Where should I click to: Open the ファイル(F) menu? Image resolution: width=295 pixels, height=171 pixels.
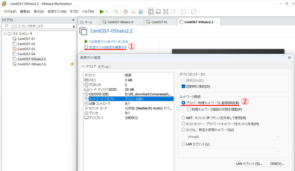(10, 12)
